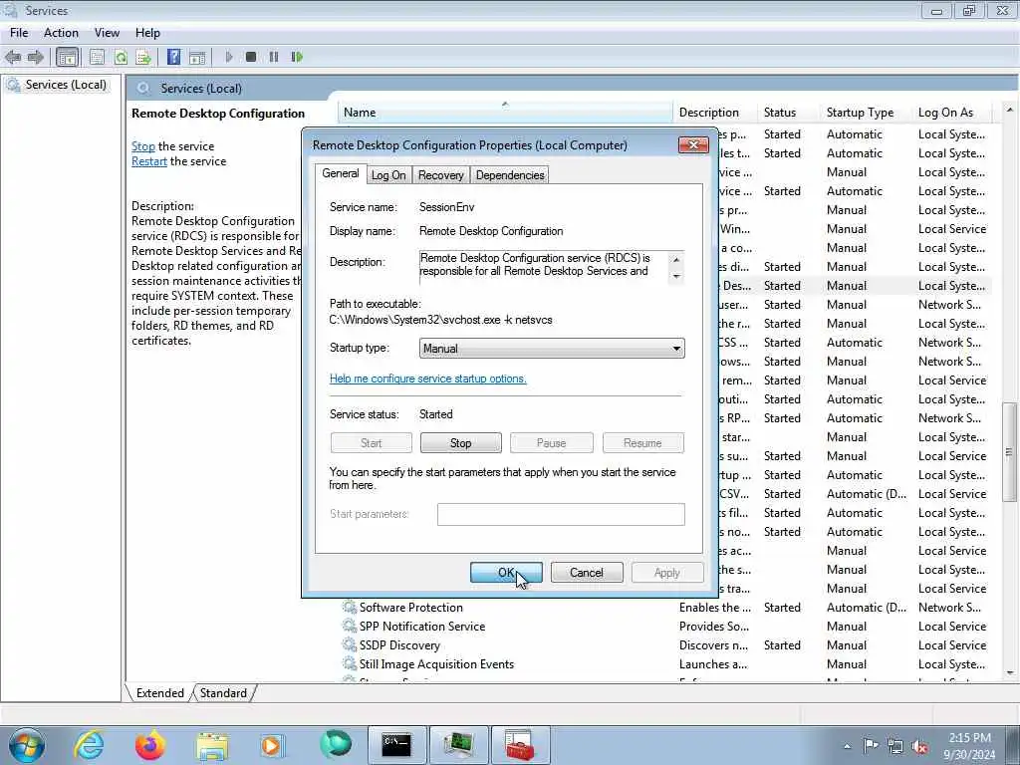Sort by the Status column header
The image size is (1020, 765).
789,113
